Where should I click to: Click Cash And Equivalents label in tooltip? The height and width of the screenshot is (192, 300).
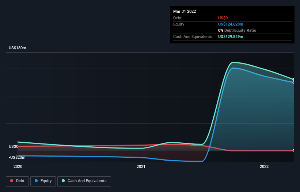(x=193, y=37)
